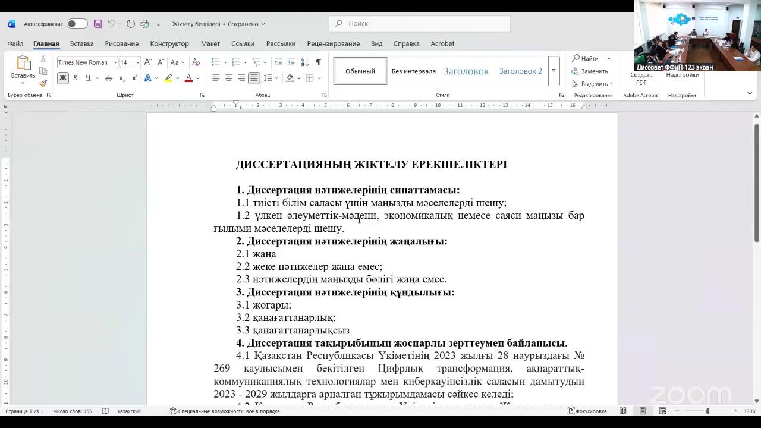Viewport: 761px width, 428px height.
Task: Click the Save disk icon
Action: [98, 24]
